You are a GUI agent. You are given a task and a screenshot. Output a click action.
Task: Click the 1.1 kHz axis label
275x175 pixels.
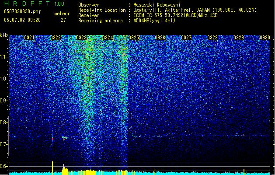(4, 57)
